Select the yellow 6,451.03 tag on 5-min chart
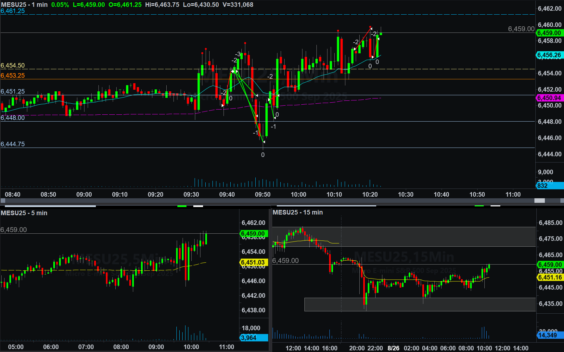This screenshot has width=564, height=352. (x=253, y=262)
